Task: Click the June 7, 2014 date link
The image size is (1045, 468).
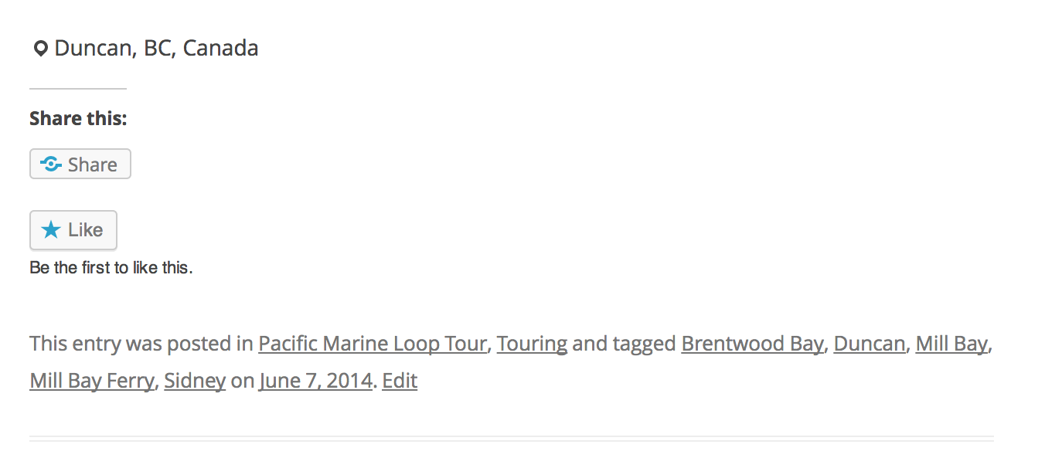Action: (x=315, y=381)
